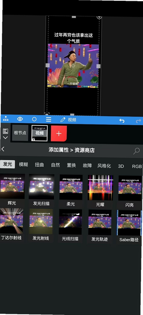Image resolution: width=143 pixels, height=315 pixels.
Task: Switch to the 故障 category tab
Action: 87,165
